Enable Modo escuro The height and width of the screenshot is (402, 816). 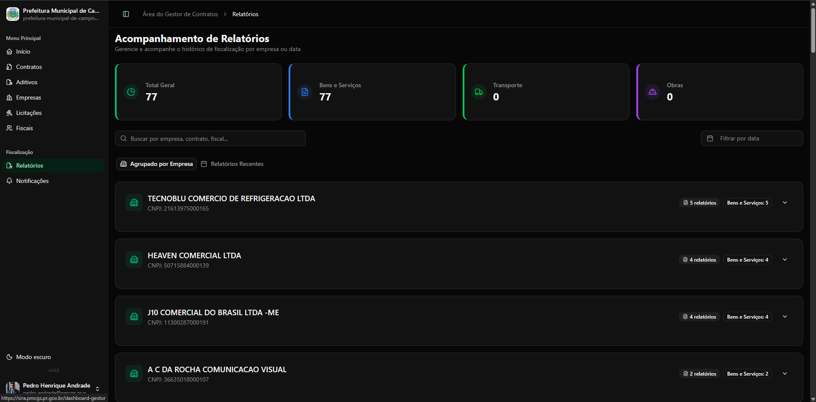coord(29,357)
